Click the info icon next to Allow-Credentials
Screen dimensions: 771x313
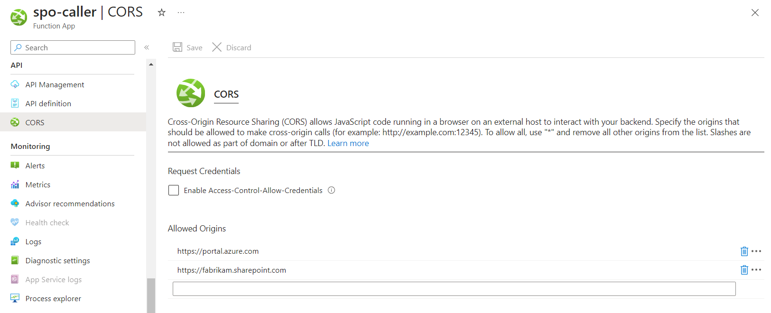[332, 190]
